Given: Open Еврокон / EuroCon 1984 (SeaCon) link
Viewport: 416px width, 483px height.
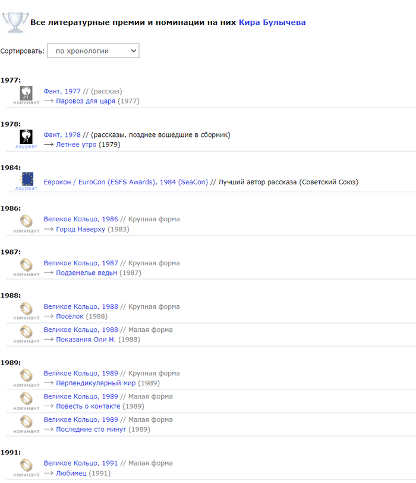Looking at the screenshot, I should click(x=126, y=182).
